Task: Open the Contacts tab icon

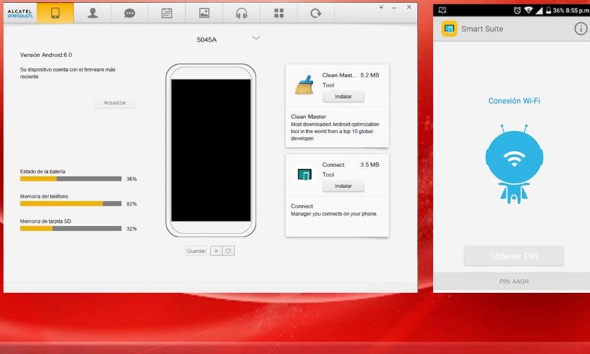Action: (x=93, y=13)
